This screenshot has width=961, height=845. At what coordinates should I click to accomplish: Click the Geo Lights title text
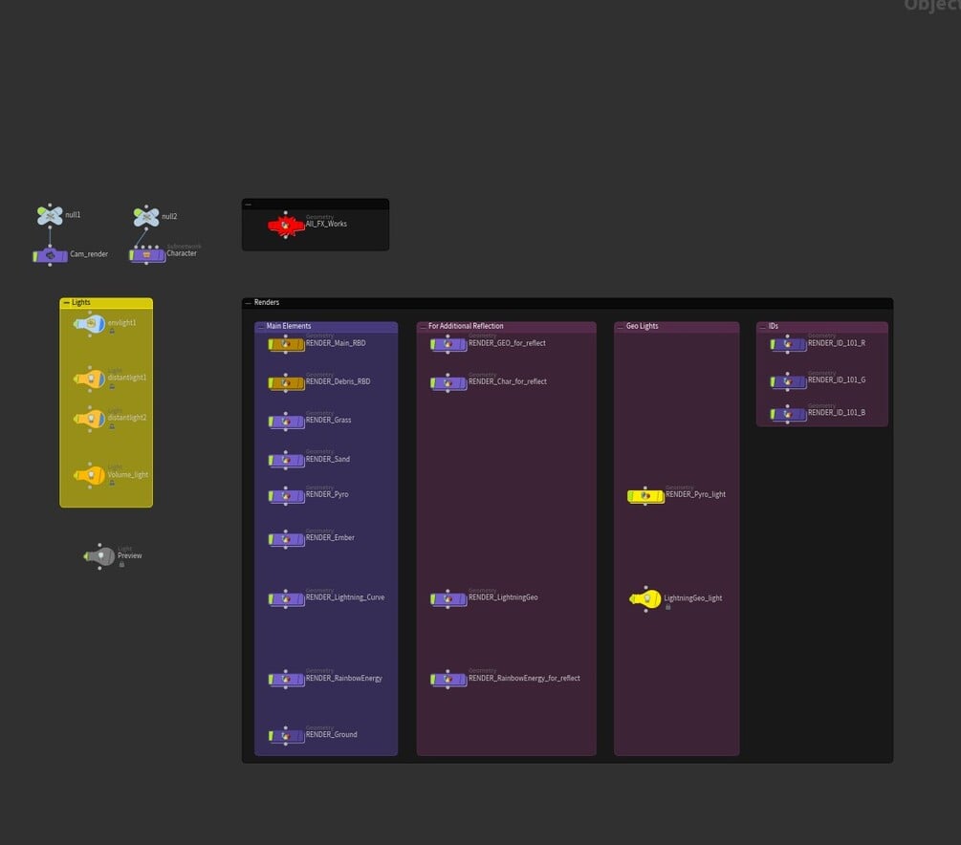click(643, 327)
